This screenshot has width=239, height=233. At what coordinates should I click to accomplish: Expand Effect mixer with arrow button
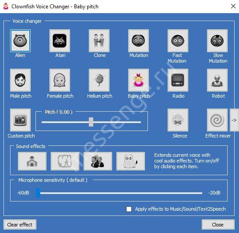pyautogui.click(x=234, y=120)
